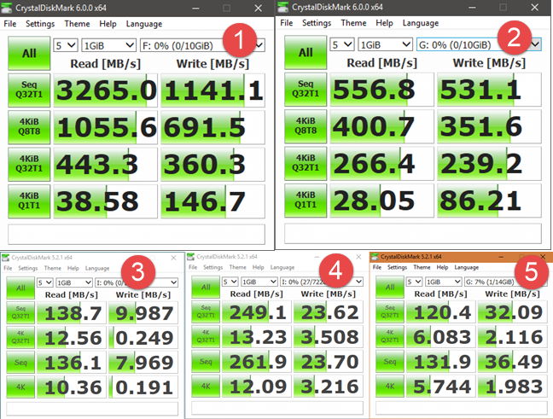Click the 3.508 write value
The width and height of the screenshot is (553, 419).
[x=329, y=337]
